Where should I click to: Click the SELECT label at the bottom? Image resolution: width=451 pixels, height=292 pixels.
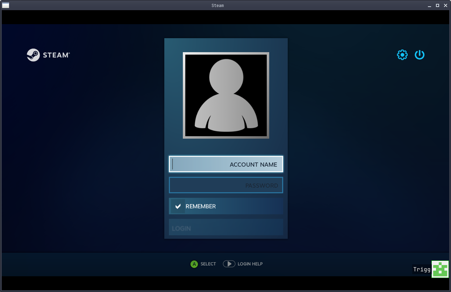click(x=208, y=264)
